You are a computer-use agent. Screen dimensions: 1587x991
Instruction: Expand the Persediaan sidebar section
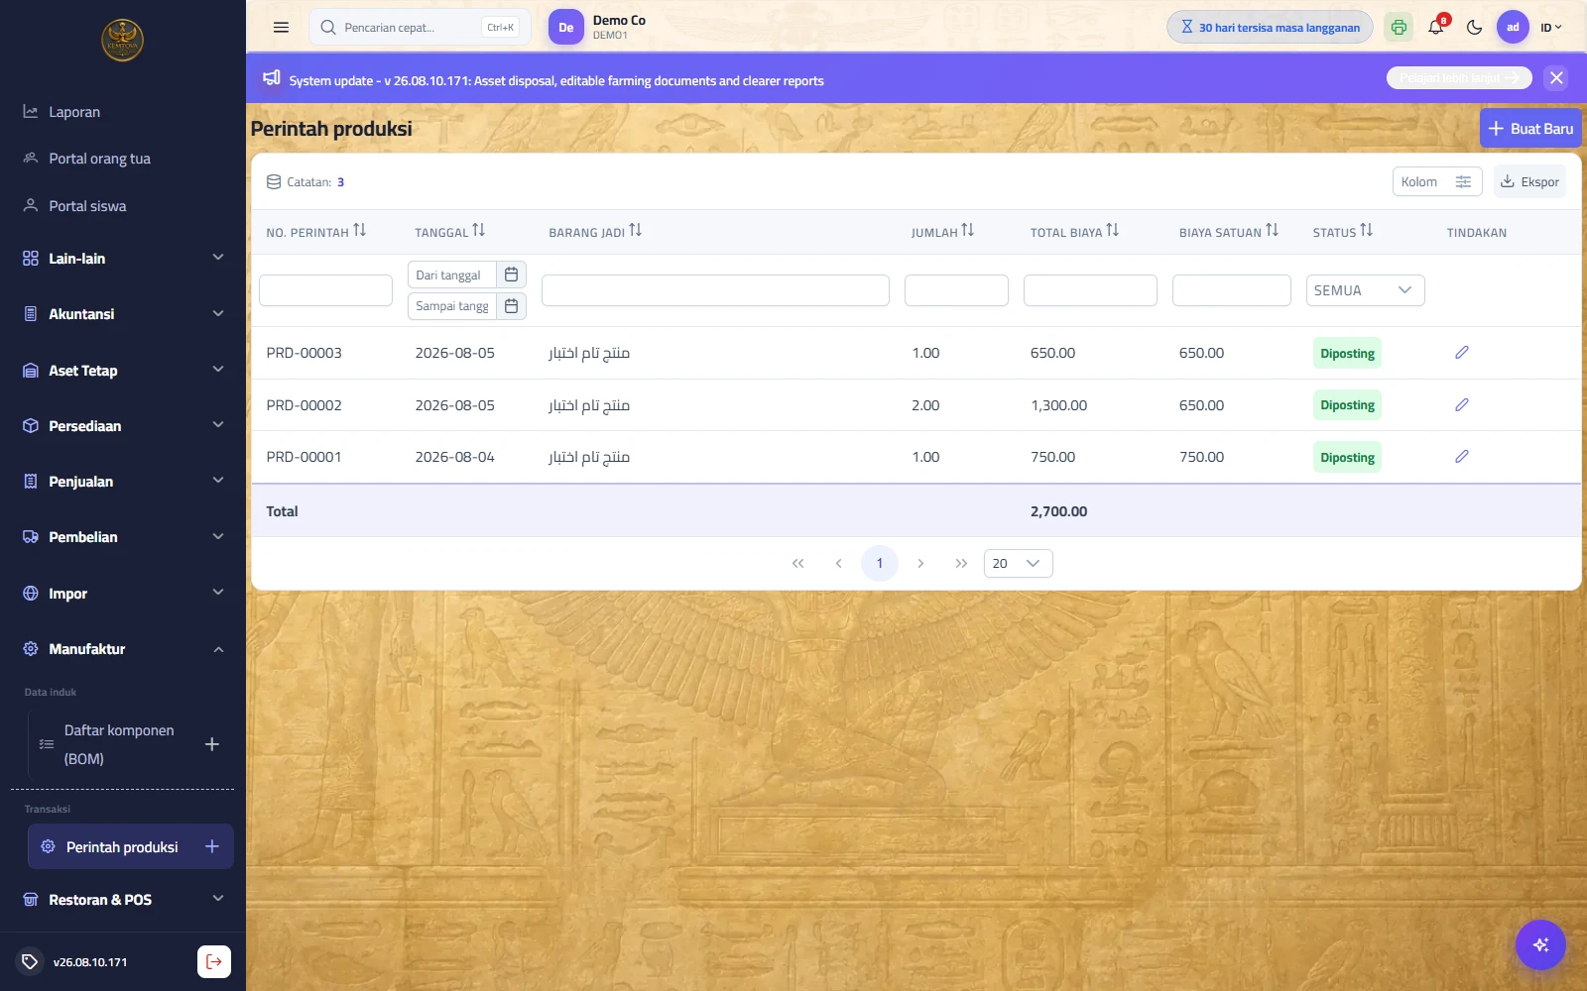[x=123, y=426]
